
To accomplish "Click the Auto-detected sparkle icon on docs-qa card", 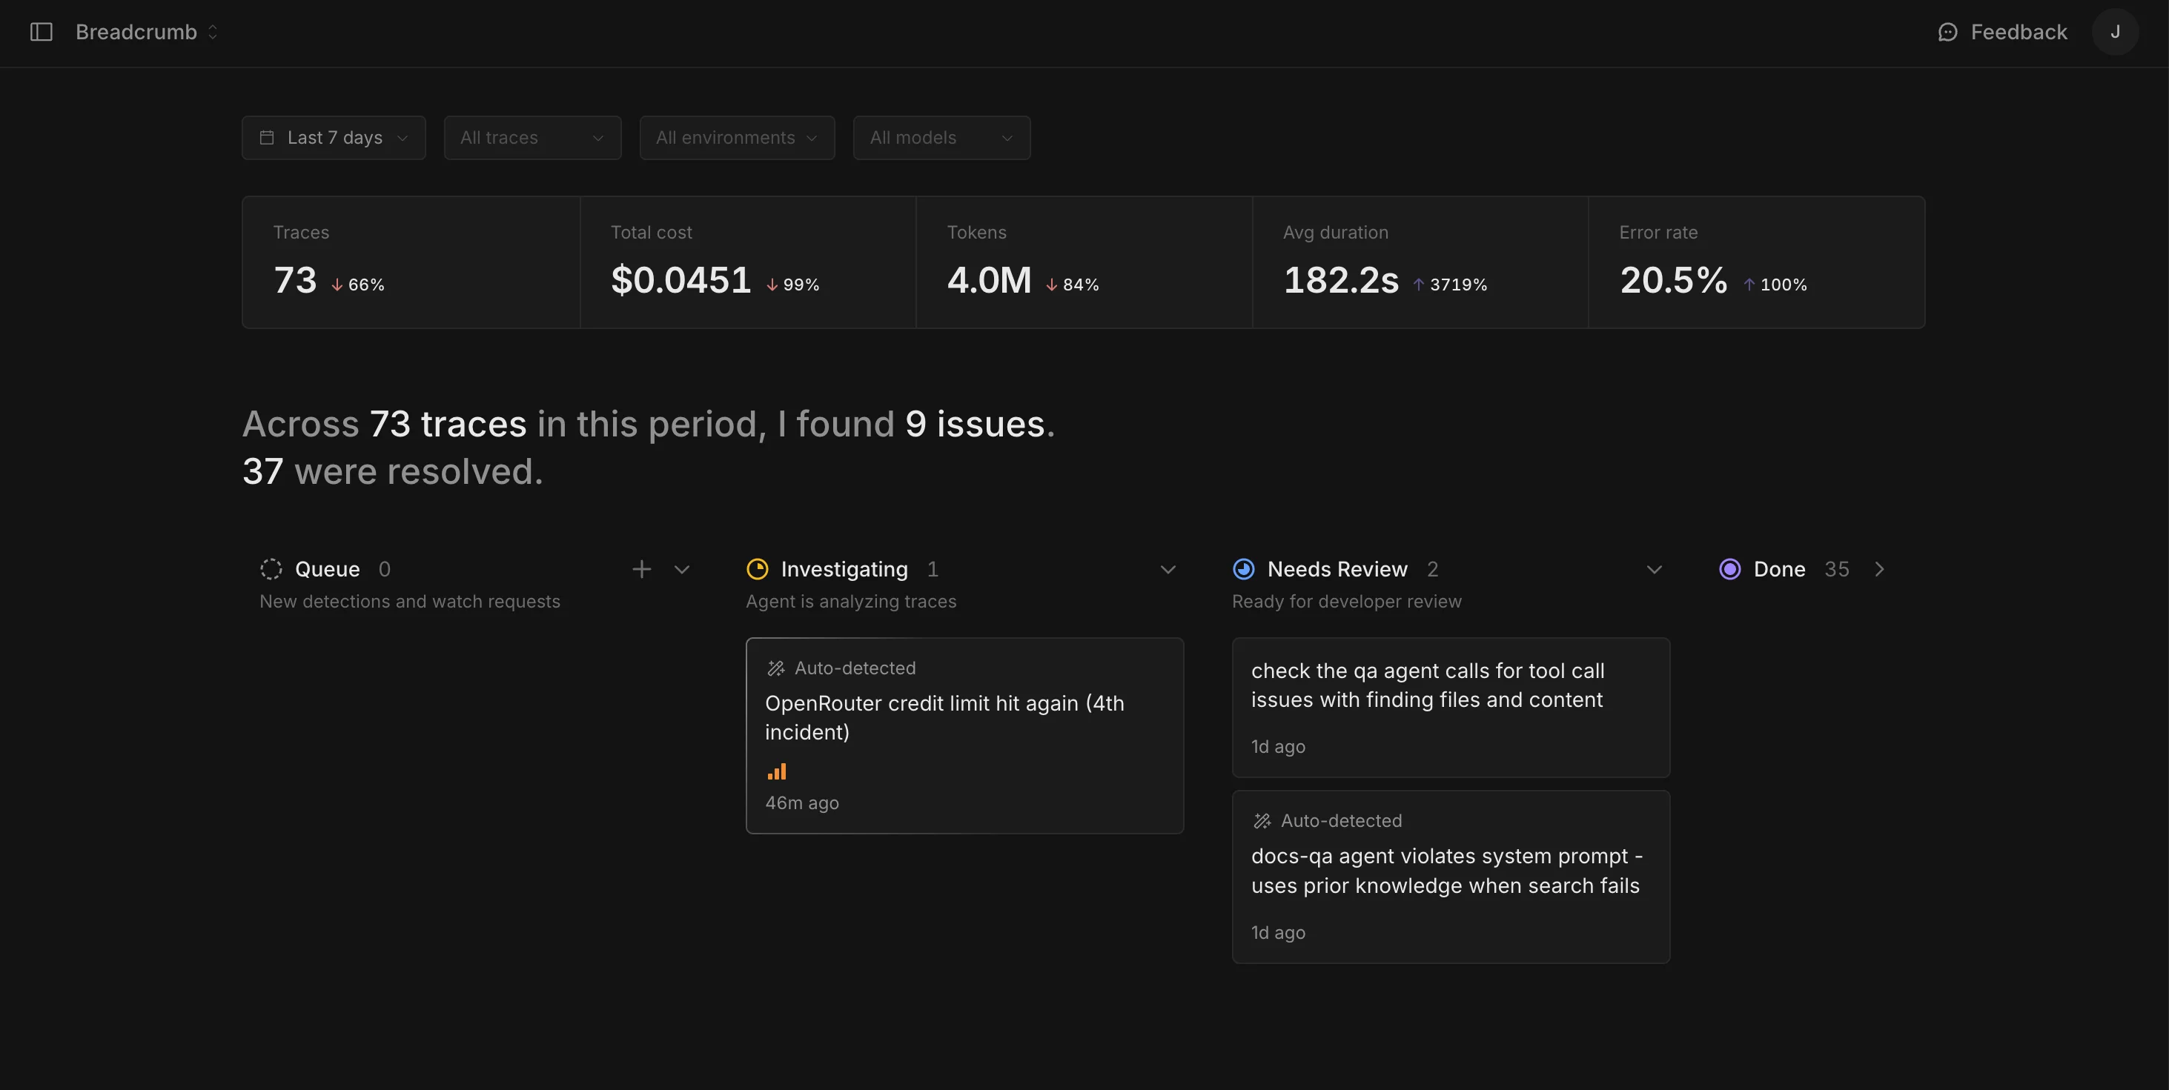I will click(1262, 821).
